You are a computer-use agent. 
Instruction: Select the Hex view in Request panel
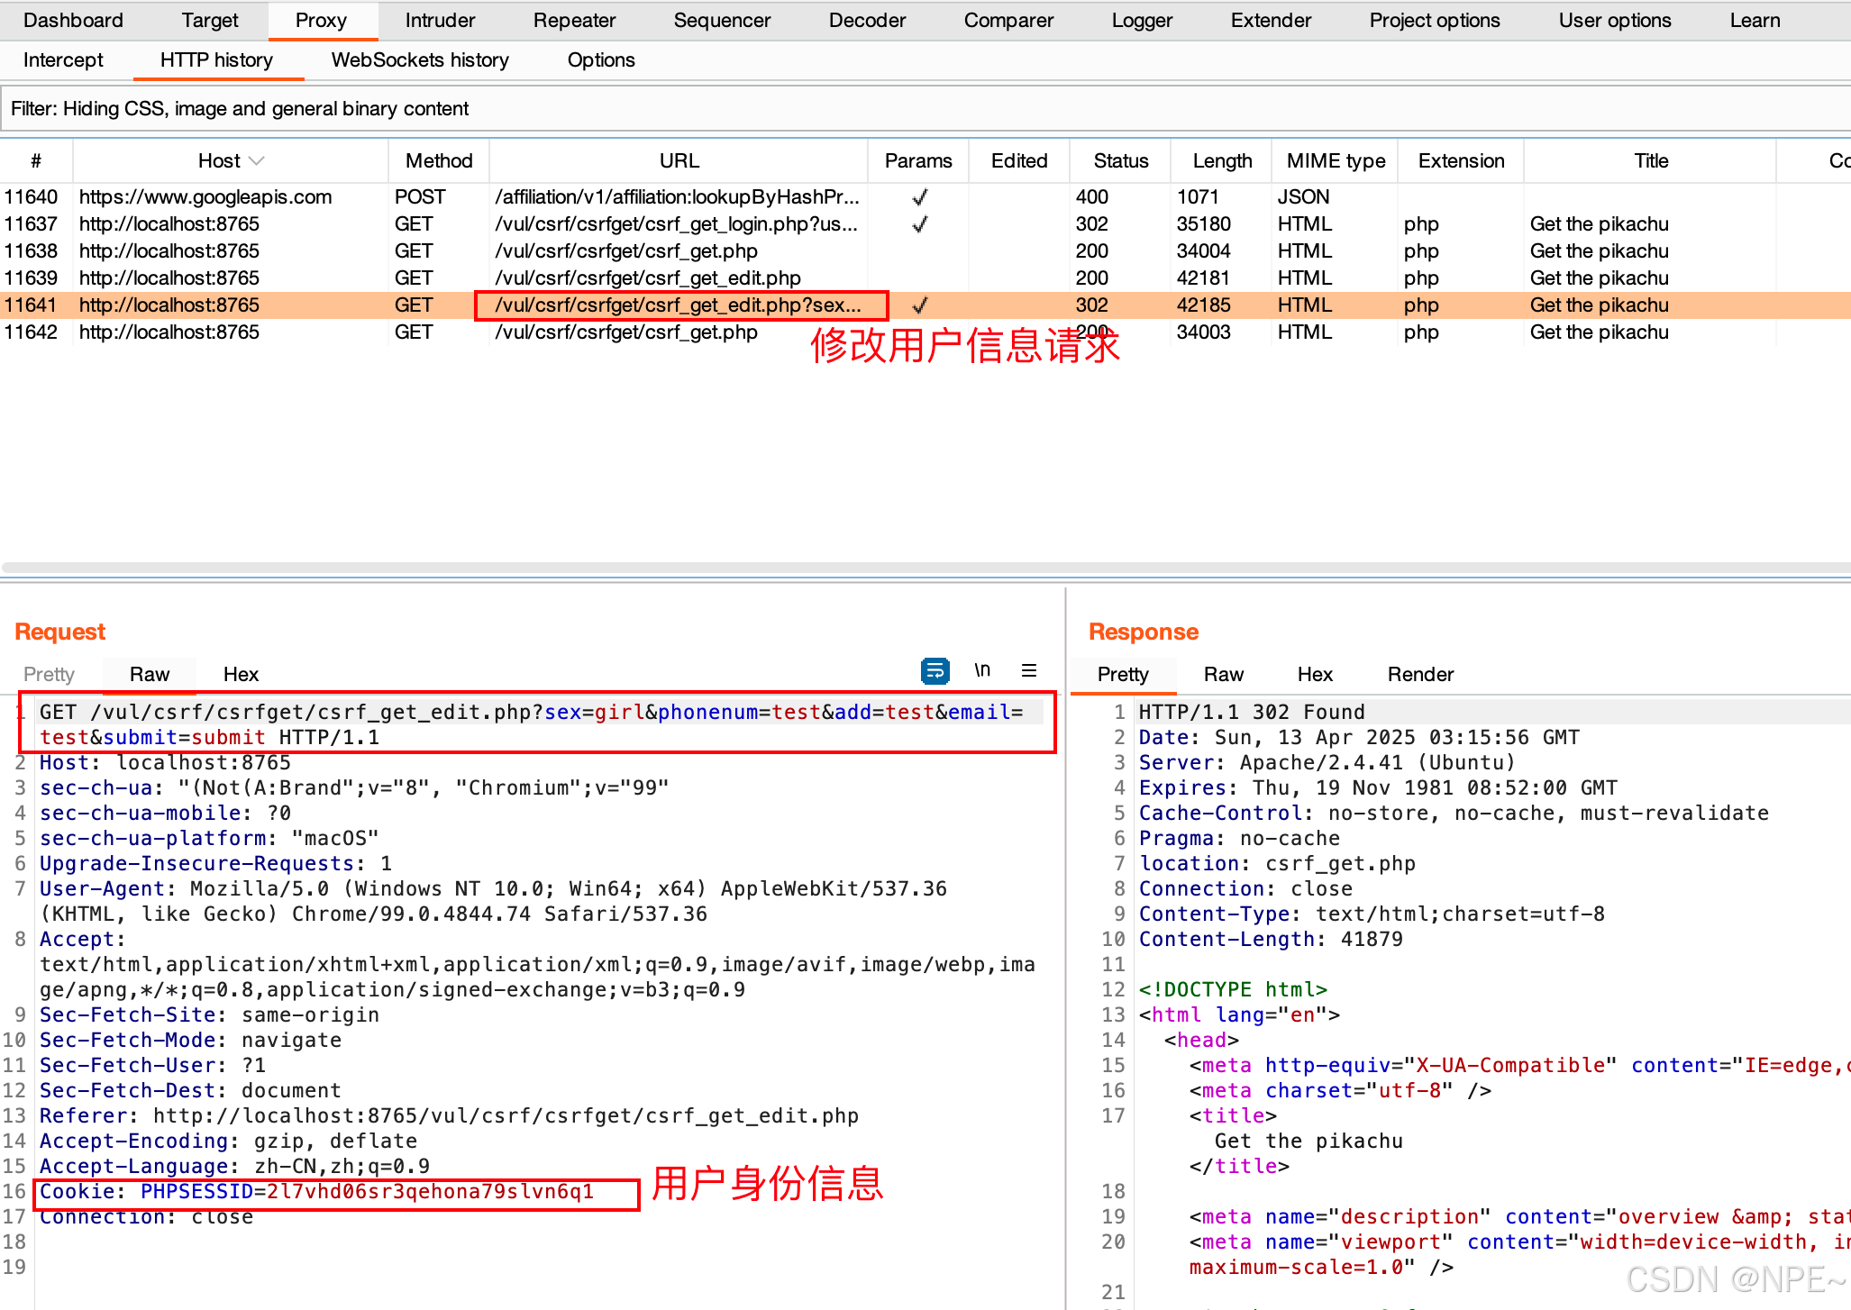241,674
